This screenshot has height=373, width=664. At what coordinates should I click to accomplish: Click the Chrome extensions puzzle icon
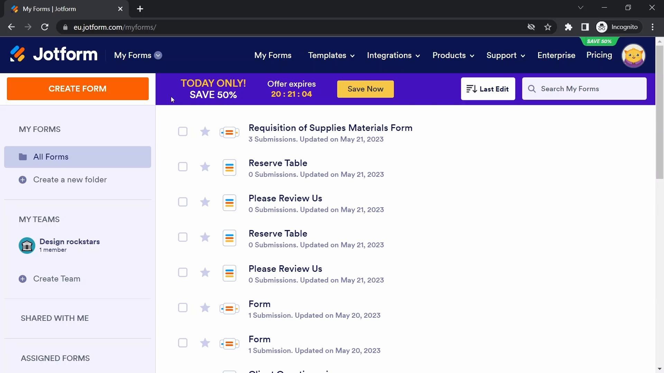tap(568, 27)
